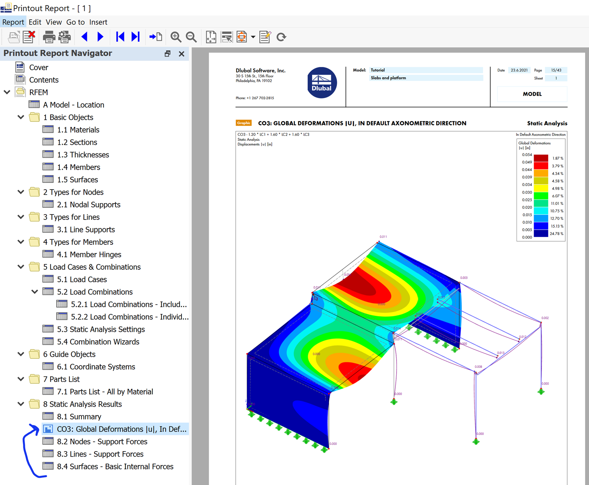Collapse the 7 Parts List folder
This screenshot has height=485, width=589.
point(21,379)
